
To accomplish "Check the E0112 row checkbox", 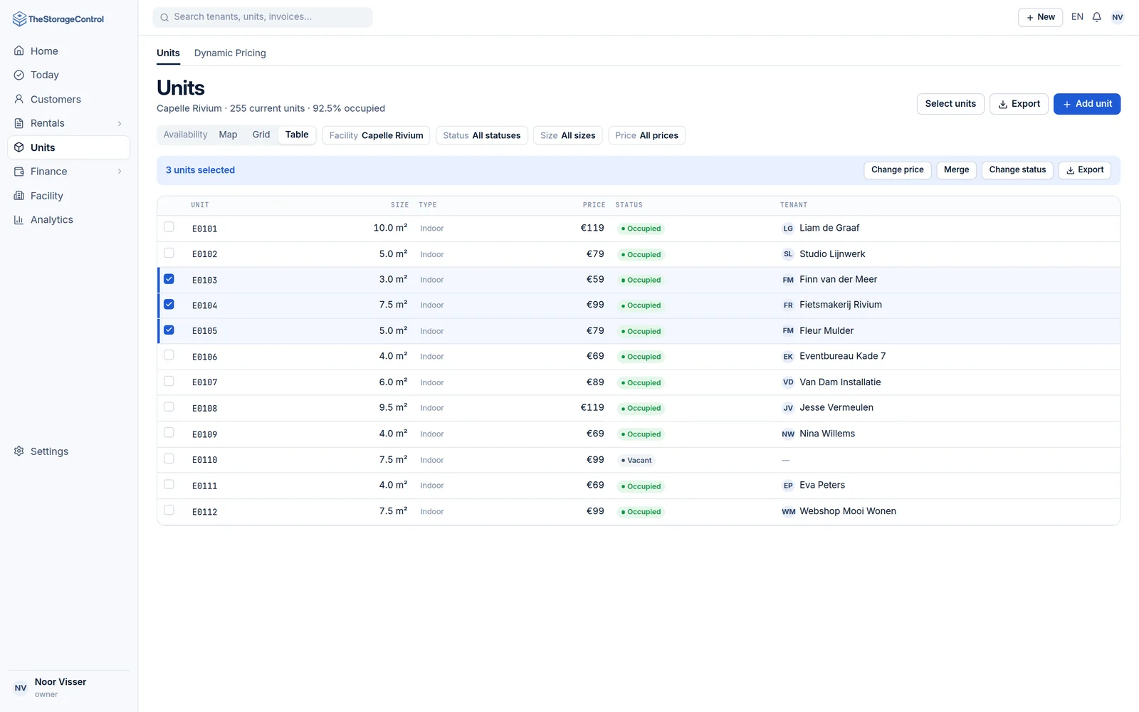I will tap(169, 510).
